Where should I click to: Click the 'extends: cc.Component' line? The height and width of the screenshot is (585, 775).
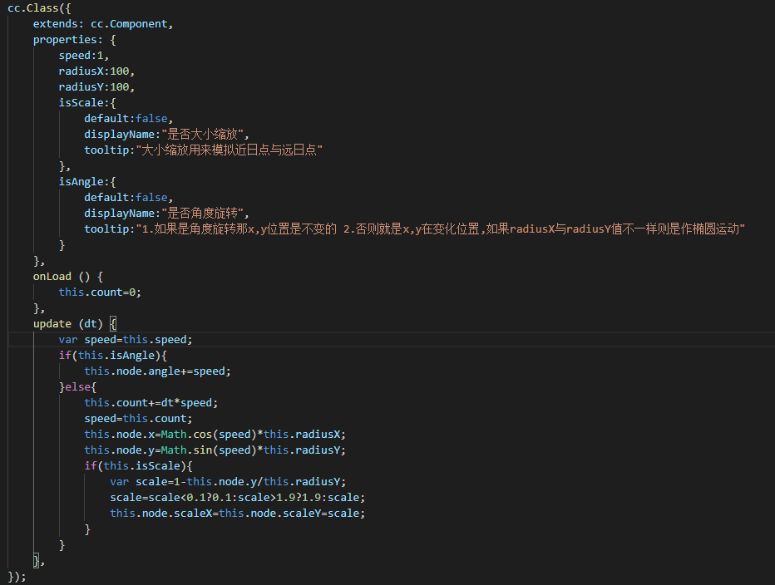102,24
